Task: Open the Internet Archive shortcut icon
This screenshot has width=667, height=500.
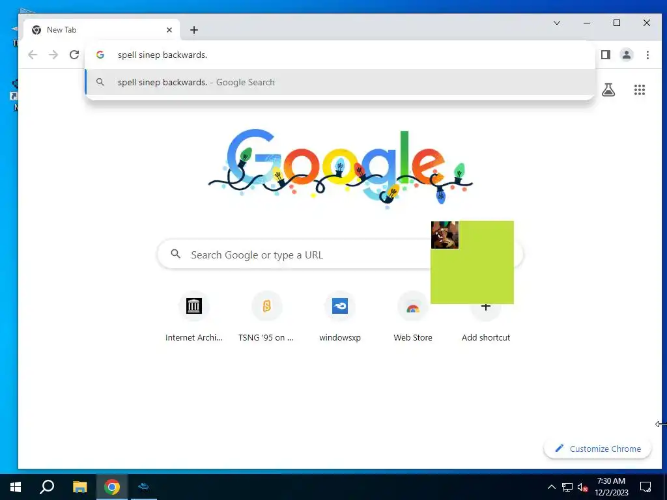Action: tap(194, 306)
